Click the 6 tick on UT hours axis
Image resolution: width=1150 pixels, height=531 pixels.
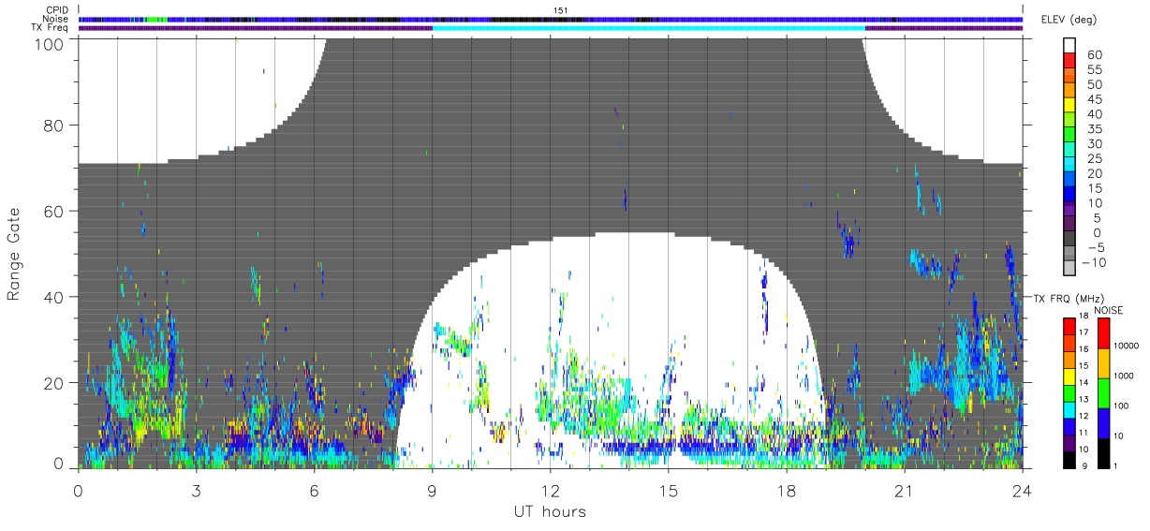(x=314, y=490)
